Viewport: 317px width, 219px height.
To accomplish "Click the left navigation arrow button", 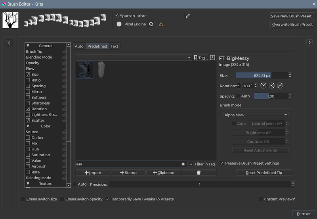I will pos(9,43).
